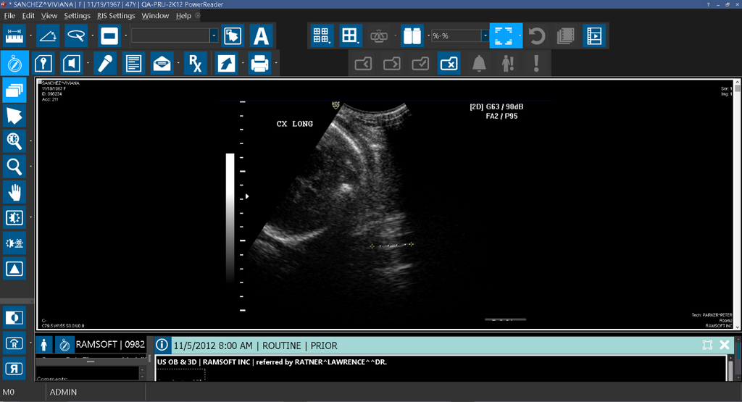Click the printer icon
The height and width of the screenshot is (402, 742).
coord(259,64)
